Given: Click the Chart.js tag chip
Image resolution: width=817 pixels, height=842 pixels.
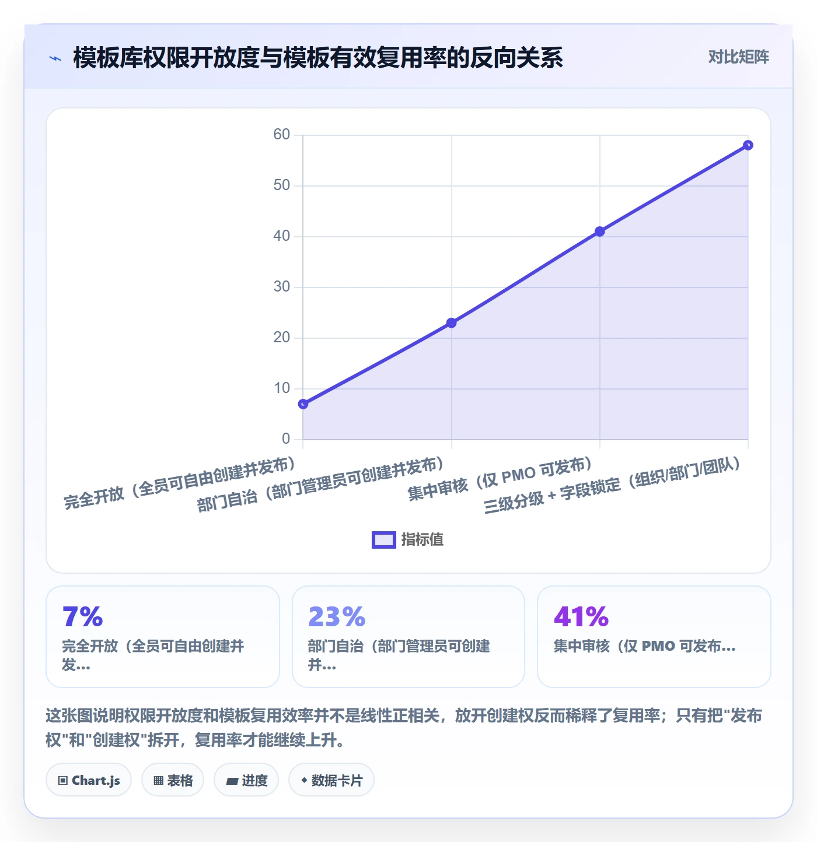Looking at the screenshot, I should coord(89,780).
